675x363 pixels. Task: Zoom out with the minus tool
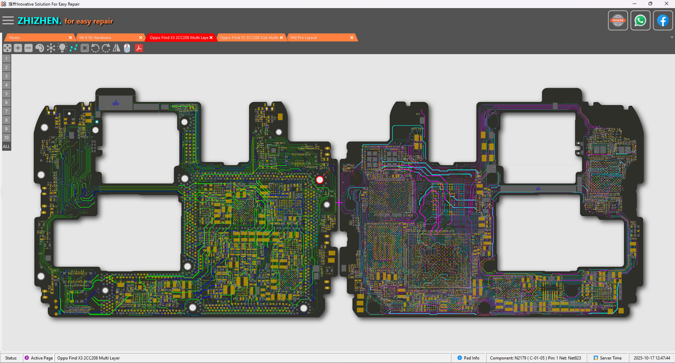click(28, 48)
